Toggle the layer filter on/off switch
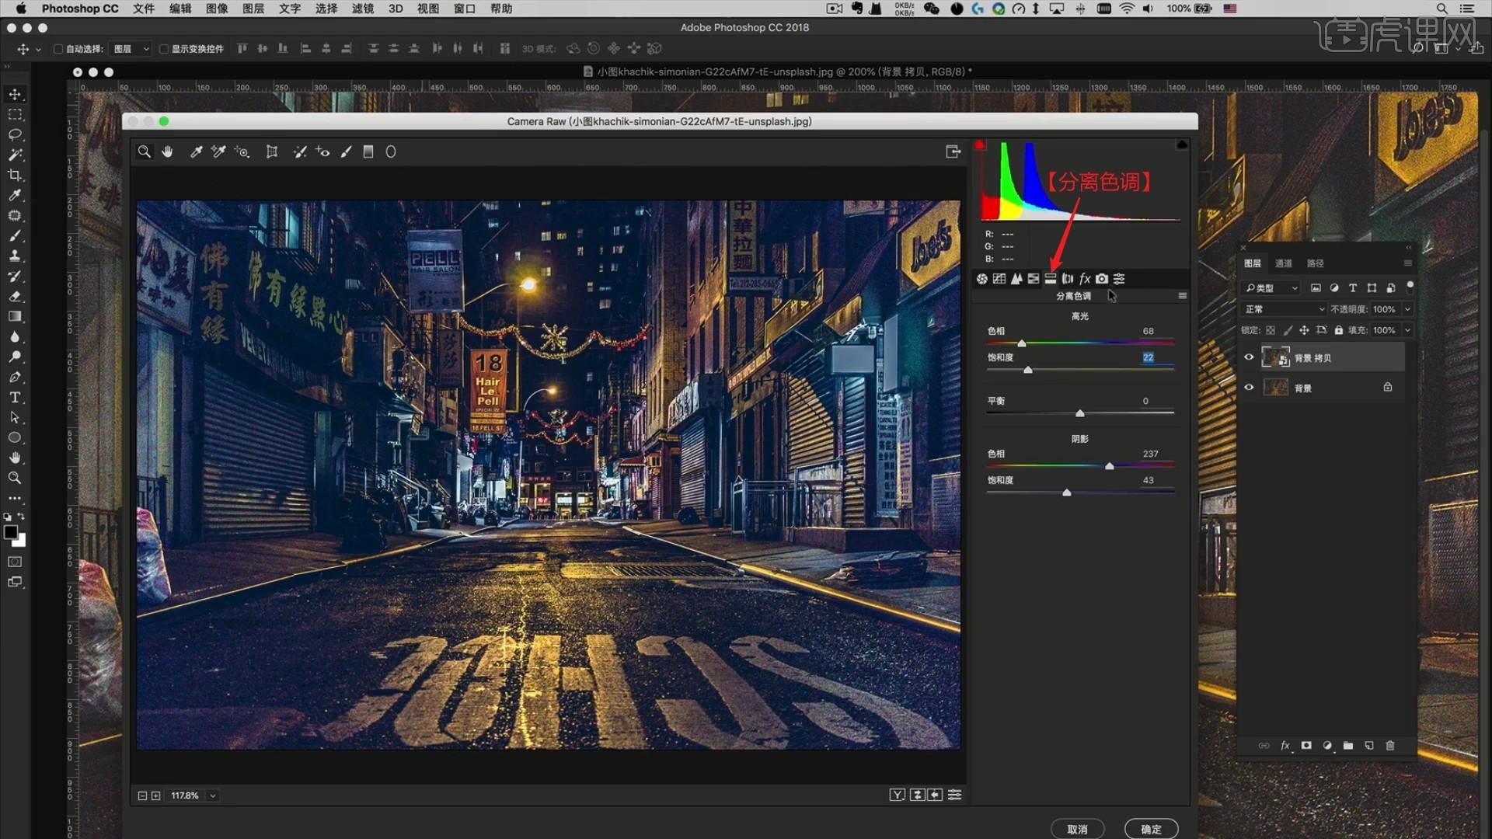Screen dimensions: 1492x839 coord(1410,287)
